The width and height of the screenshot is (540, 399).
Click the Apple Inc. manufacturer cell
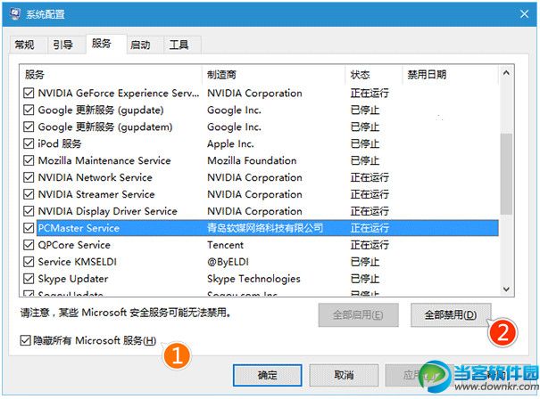click(x=230, y=143)
